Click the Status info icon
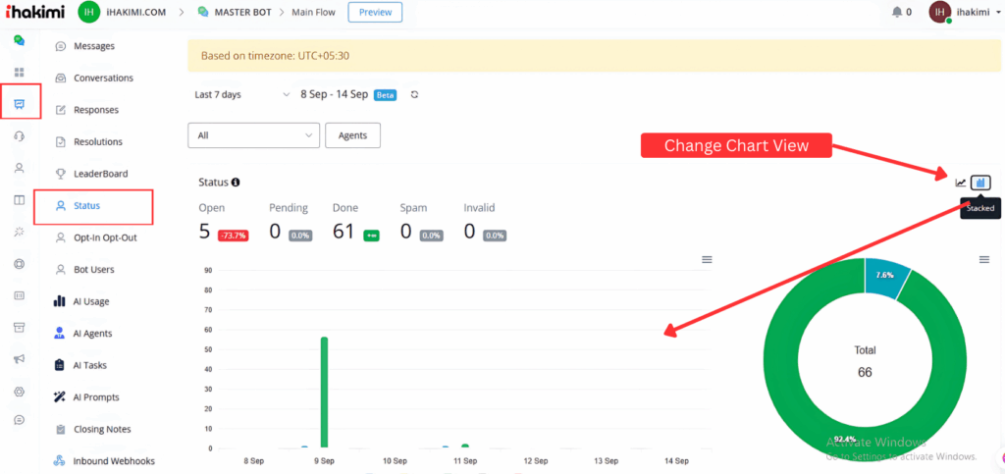Screen dimensions: 1005x474 tap(236, 183)
